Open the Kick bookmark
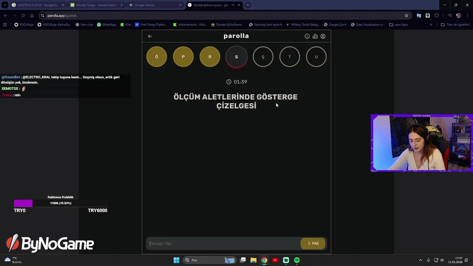 (126, 25)
